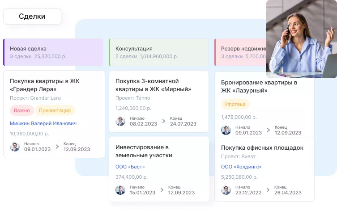The height and width of the screenshot is (210, 337).
Task: Open contact Мишкин Валерий Иванович
Action: coord(43,123)
